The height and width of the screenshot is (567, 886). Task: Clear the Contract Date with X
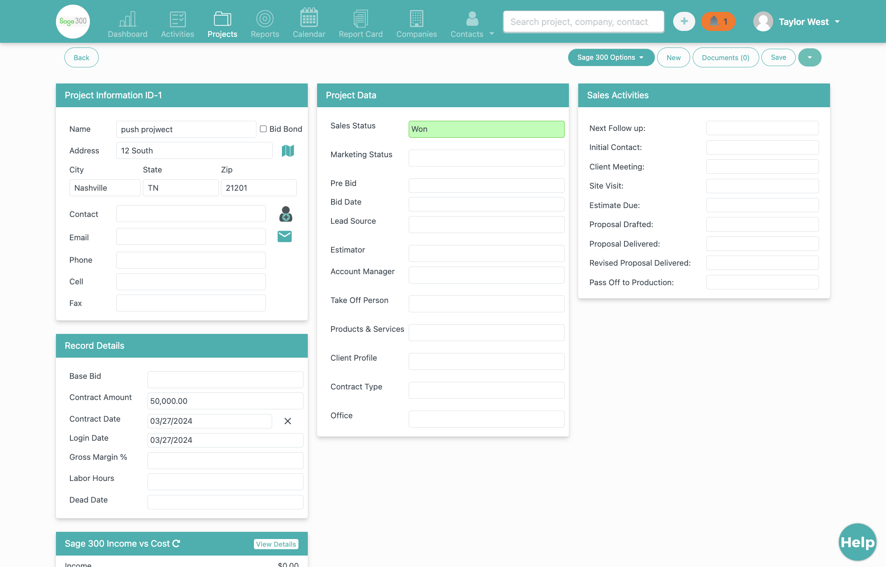coord(287,421)
